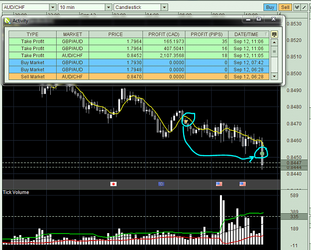Select the Buy Market row at 1.7930
This screenshot has height=250, width=311.
(x=139, y=63)
